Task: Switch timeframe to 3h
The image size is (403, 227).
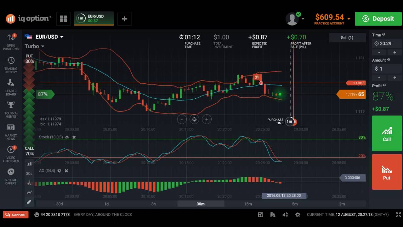Action: [x=153, y=204]
